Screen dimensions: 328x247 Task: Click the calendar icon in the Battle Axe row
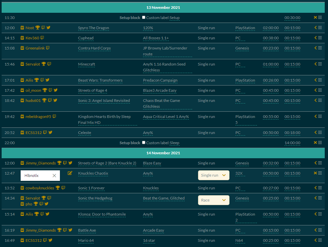(x=22, y=230)
